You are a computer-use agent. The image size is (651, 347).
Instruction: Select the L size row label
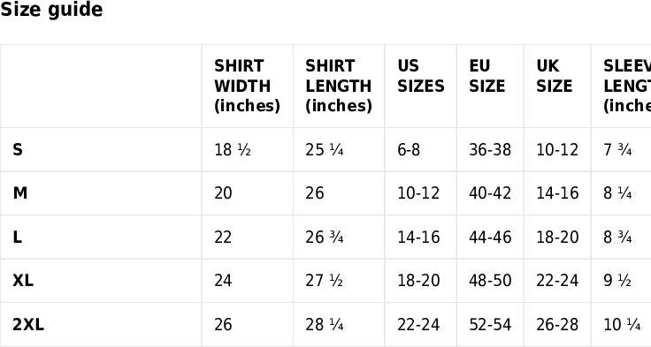click(17, 238)
